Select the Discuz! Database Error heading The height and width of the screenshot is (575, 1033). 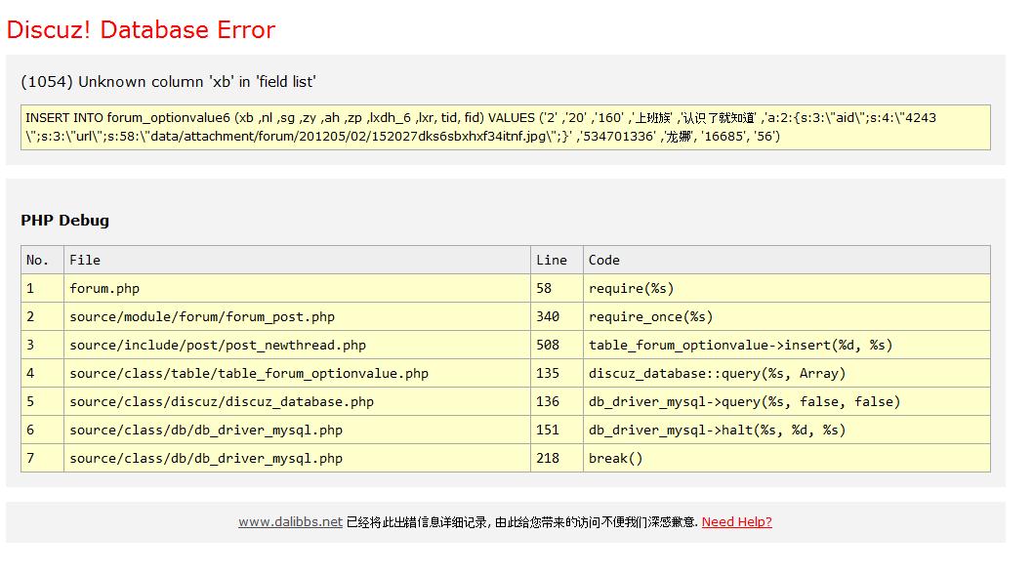pos(141,29)
